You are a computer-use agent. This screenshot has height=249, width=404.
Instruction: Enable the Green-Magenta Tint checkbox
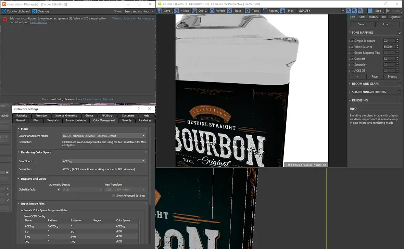click(352, 53)
